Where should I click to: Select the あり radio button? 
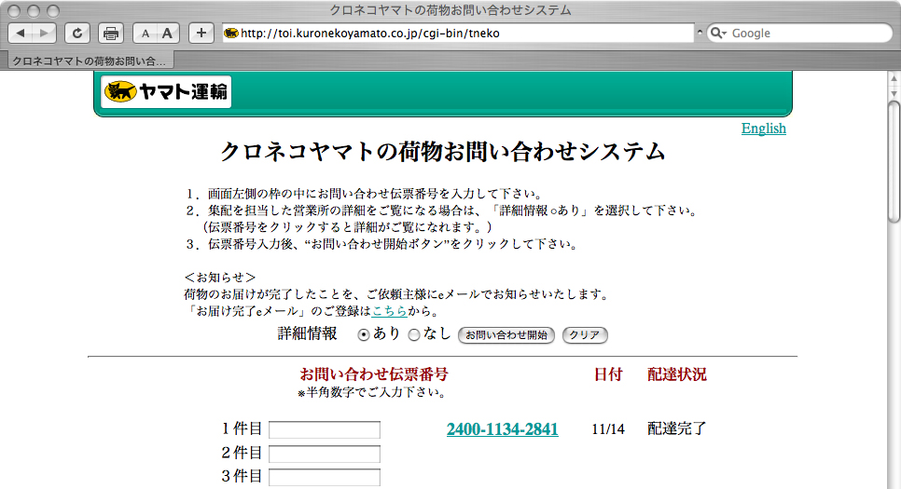click(x=363, y=335)
